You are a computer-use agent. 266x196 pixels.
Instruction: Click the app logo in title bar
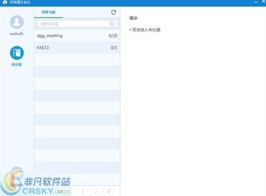[5, 2]
